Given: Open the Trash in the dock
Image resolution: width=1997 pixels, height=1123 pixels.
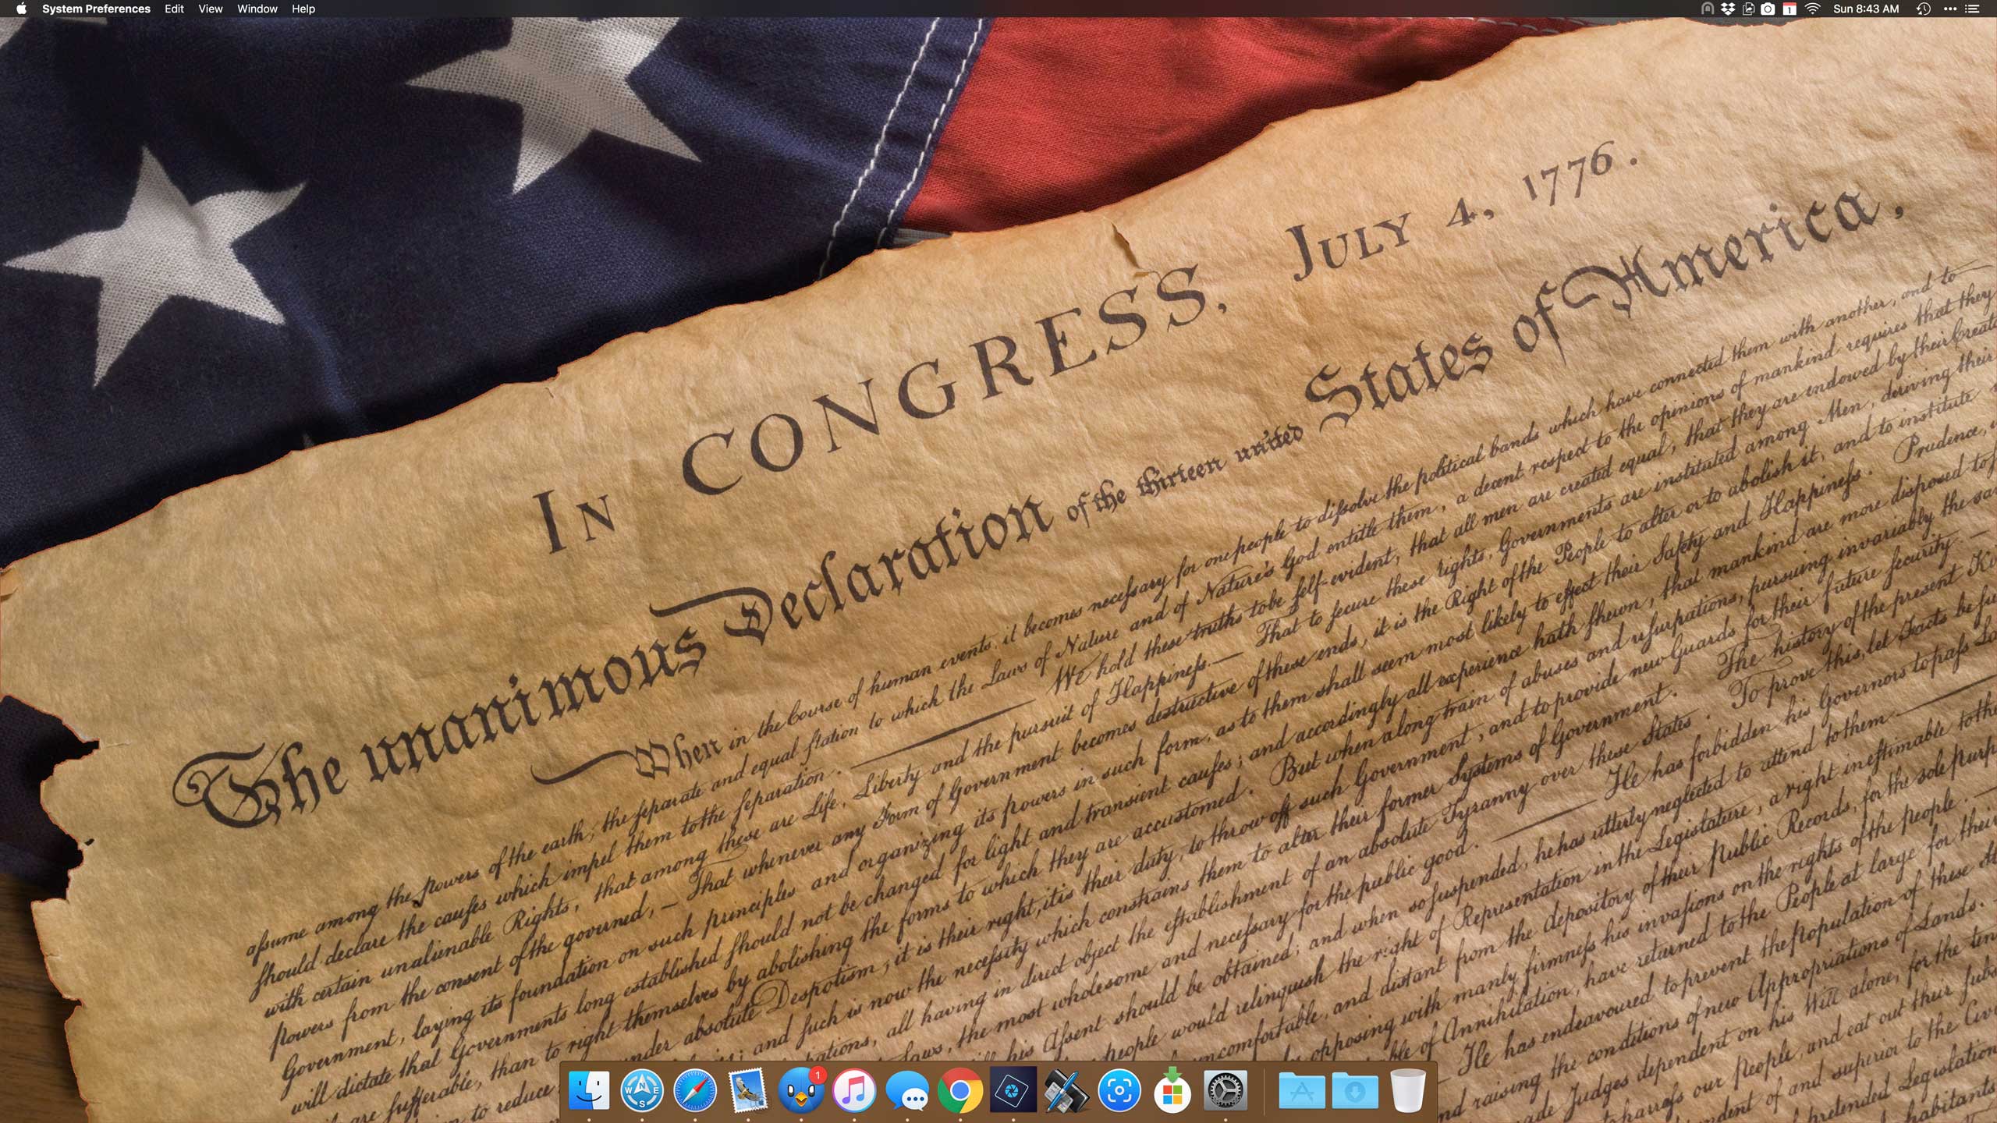Looking at the screenshot, I should click(1408, 1090).
